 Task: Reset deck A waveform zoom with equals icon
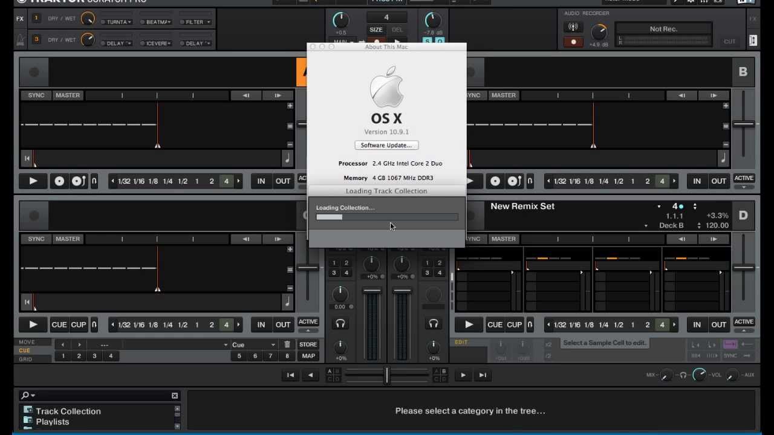tap(290, 126)
